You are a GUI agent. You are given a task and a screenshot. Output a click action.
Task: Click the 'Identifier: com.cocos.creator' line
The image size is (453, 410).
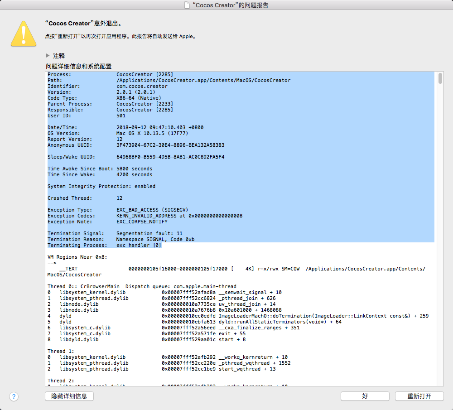[x=107, y=86]
